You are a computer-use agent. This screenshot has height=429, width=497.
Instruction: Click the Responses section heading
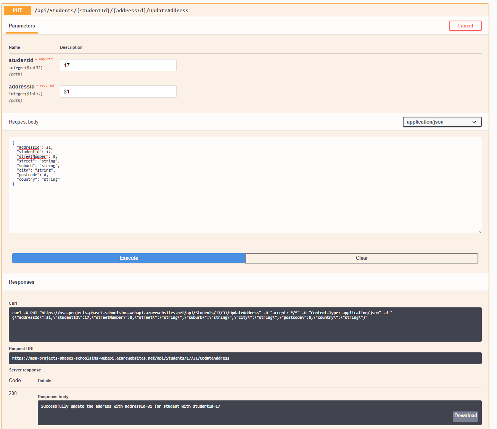tap(22, 282)
